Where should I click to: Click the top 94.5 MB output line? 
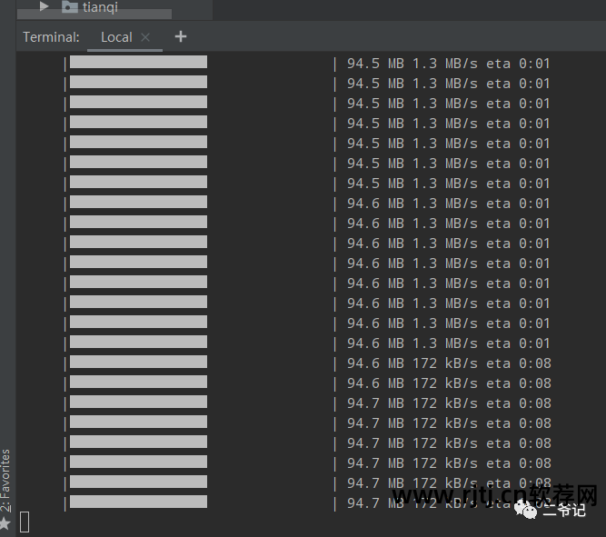(x=448, y=64)
